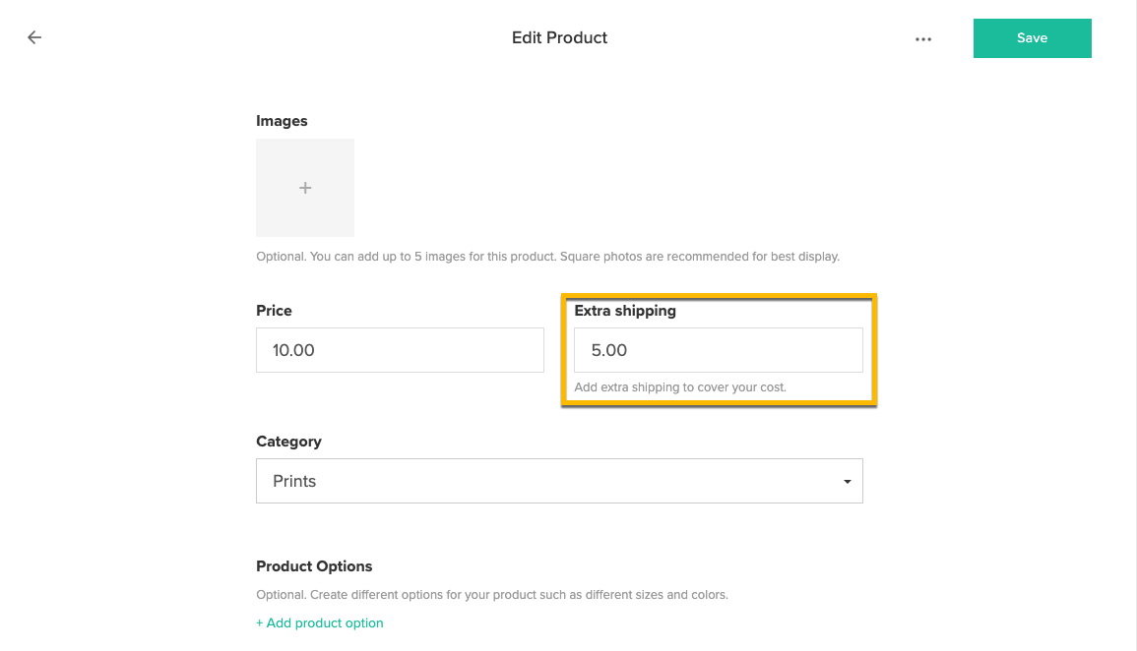Screen dimensions: 1137x651
Task: Click the 'Price' field label
Action: [x=274, y=310]
